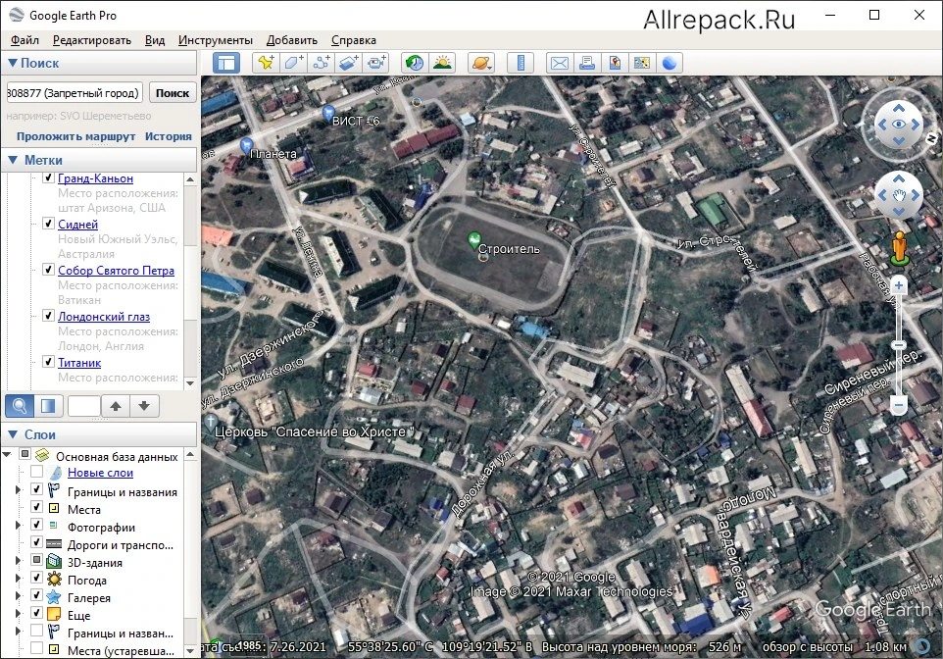Collapse the Поиск panel
This screenshot has height=659, width=943.
coord(12,63)
